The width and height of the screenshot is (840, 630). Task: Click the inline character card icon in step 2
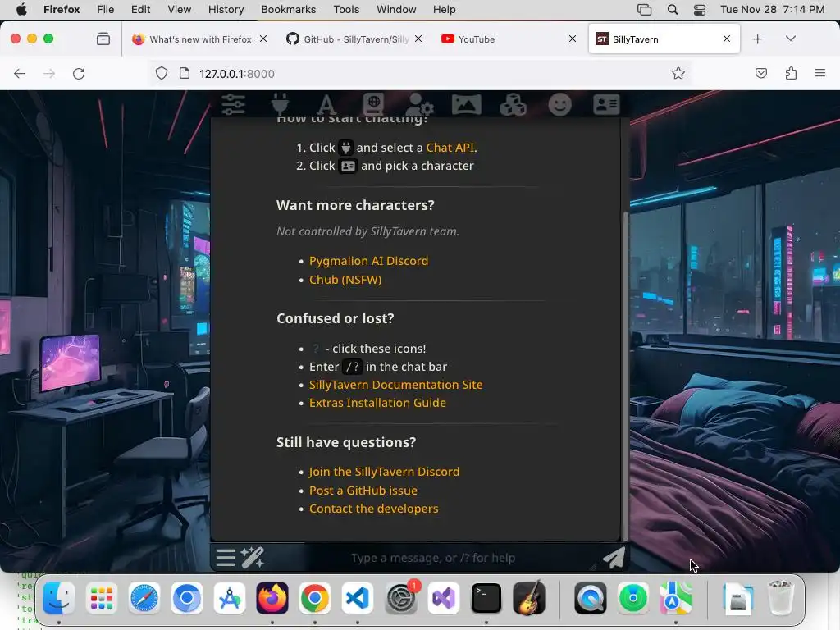(348, 166)
